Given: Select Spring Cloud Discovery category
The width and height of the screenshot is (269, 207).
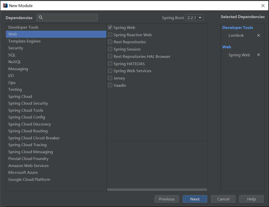Looking at the screenshot, I should click(30, 124).
